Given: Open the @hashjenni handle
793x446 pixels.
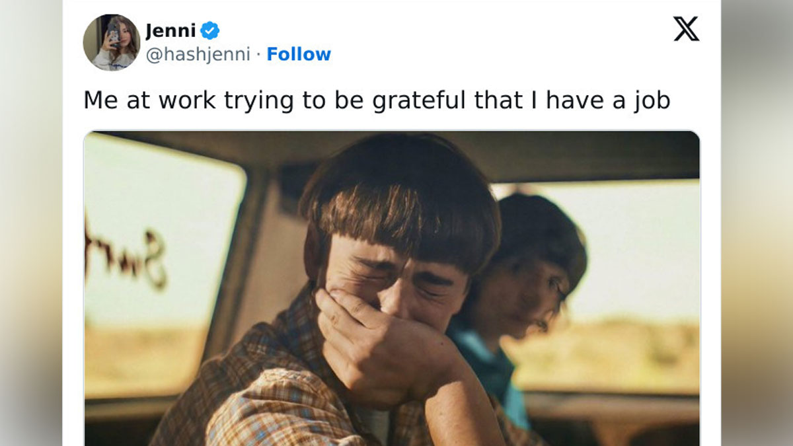Looking at the screenshot, I should coord(198,54).
